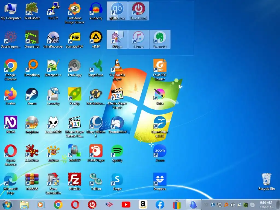Screen dimensions: 280x210
Task: Launch Windows Media Player from taskbar
Action: [41, 205]
